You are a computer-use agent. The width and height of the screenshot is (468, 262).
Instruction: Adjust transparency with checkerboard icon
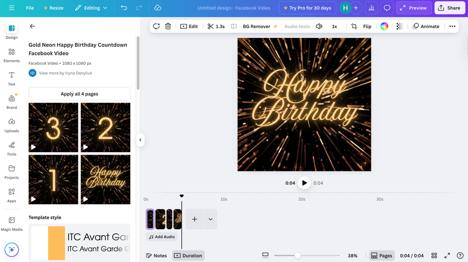point(400,26)
